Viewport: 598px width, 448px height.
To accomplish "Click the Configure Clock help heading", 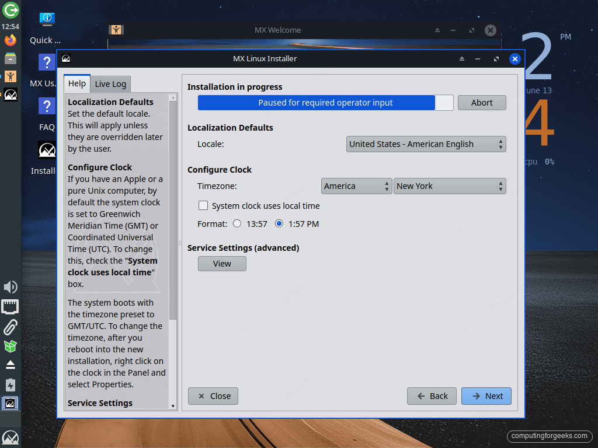I will 100,167.
